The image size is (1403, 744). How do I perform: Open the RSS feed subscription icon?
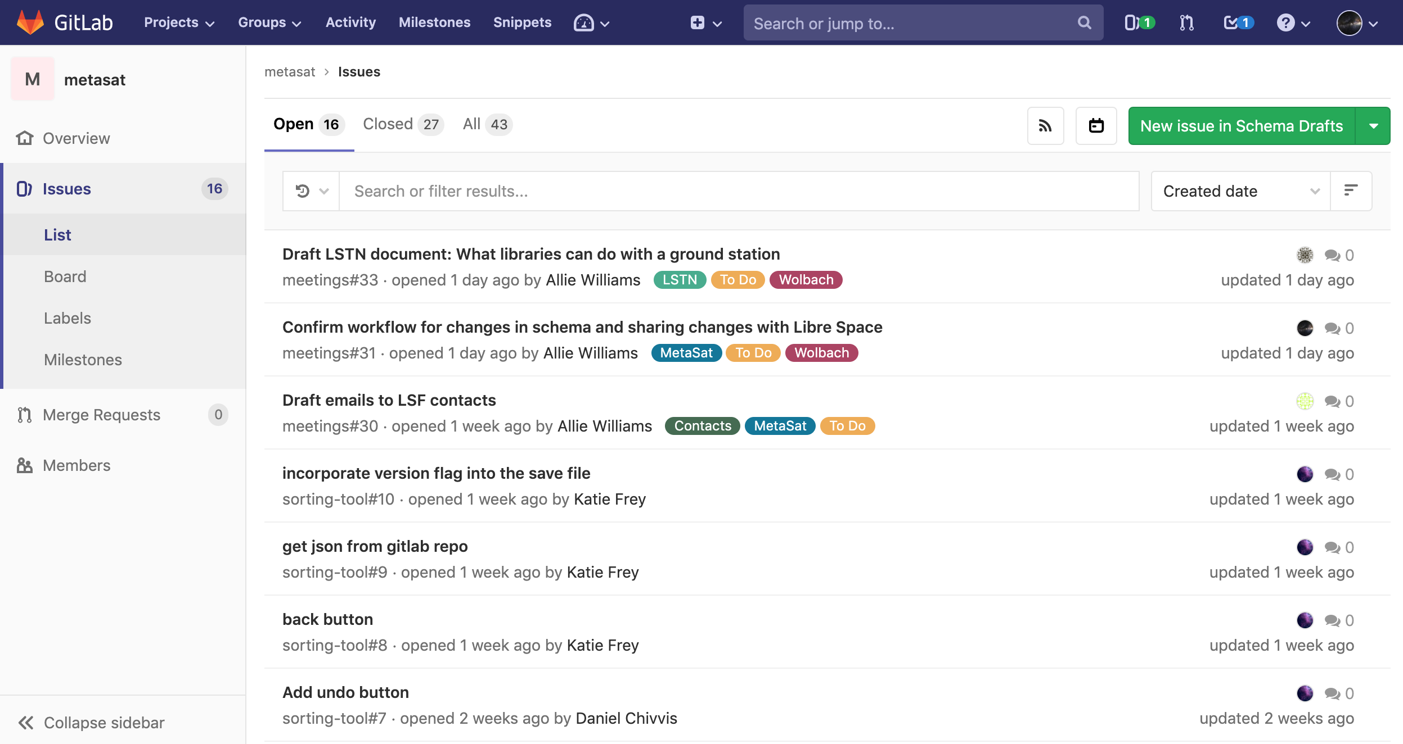[1045, 126]
